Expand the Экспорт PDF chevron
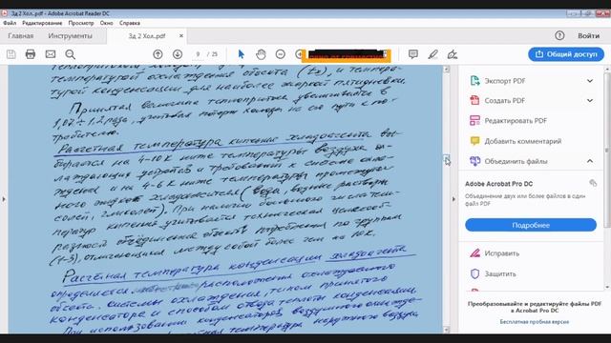Viewport: 611px width, 343px height. 590,81
